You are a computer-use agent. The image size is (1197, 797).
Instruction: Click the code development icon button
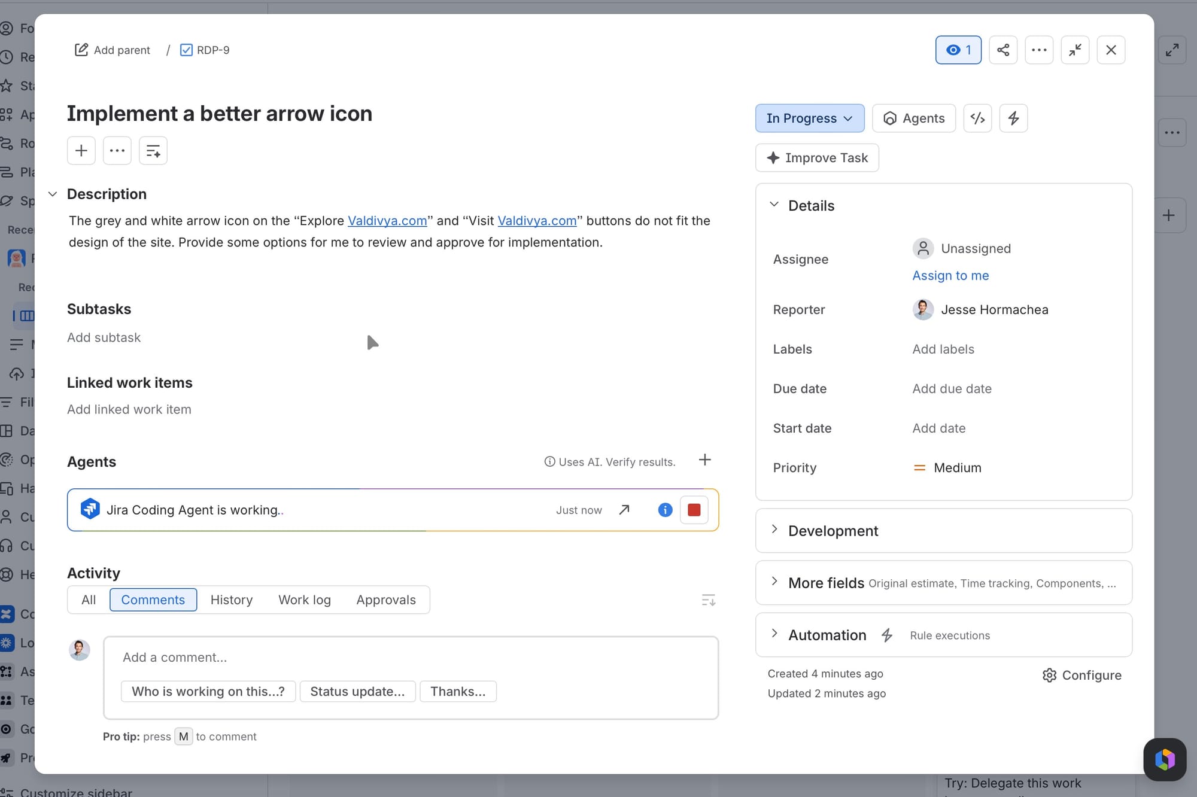[x=977, y=118]
